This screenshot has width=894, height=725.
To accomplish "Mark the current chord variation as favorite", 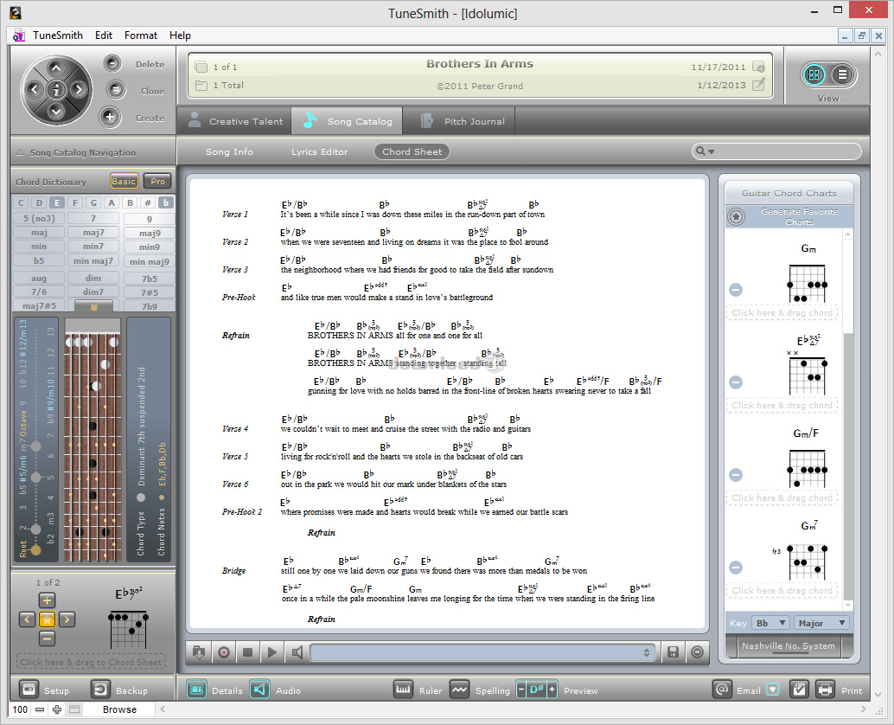I will pyautogui.click(x=47, y=619).
